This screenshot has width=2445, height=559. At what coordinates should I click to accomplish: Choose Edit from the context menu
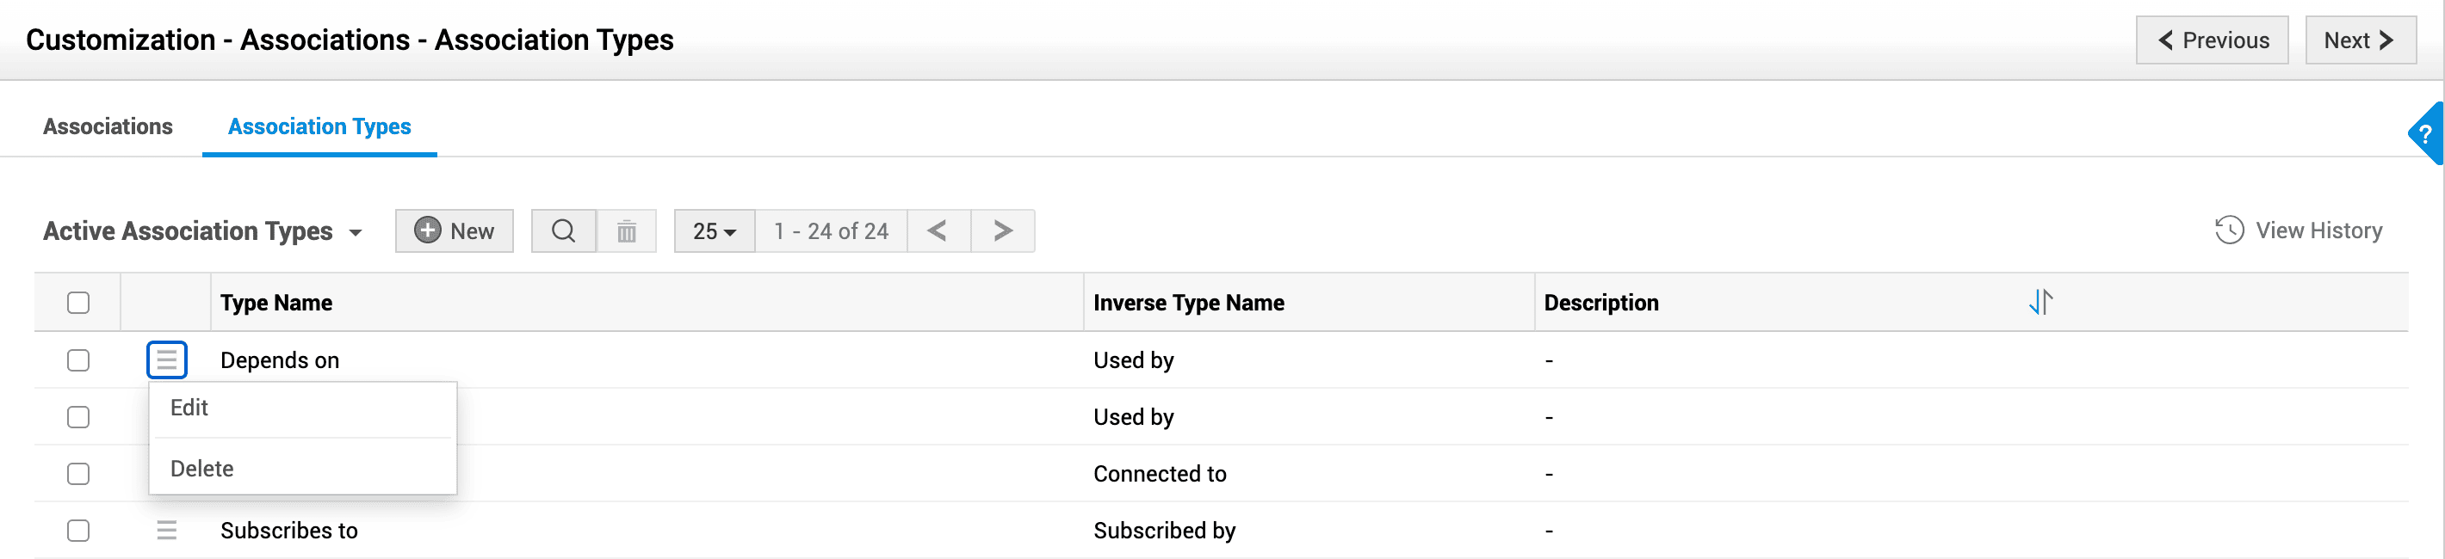point(189,408)
